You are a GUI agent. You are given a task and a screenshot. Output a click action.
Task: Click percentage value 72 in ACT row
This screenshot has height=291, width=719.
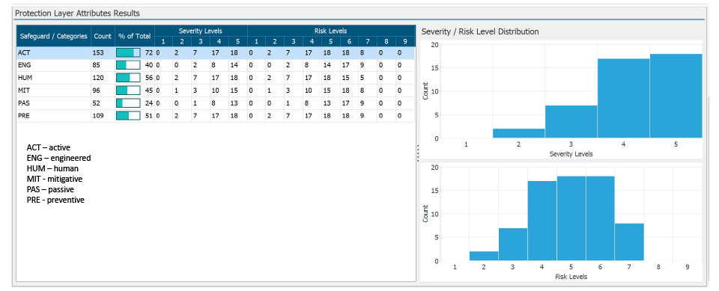tap(148, 53)
